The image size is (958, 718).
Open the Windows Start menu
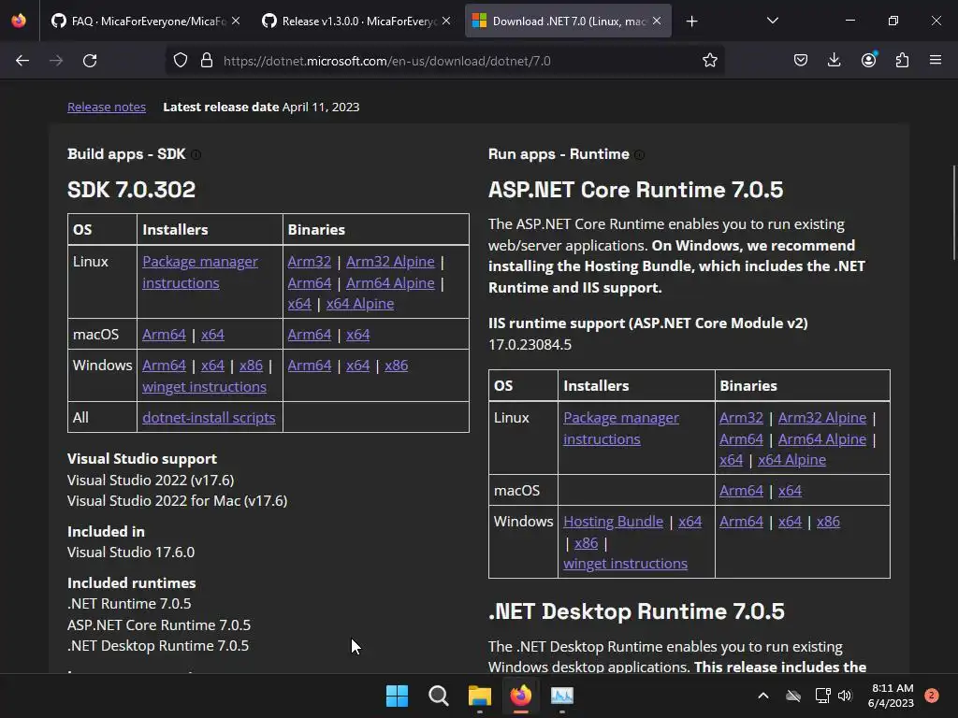click(x=397, y=696)
